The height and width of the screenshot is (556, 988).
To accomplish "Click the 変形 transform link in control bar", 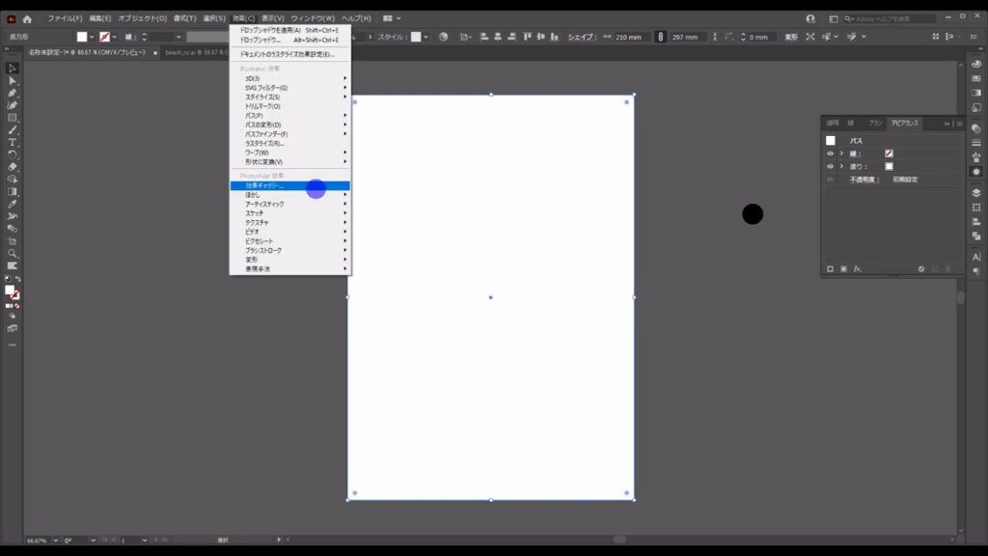I will coord(791,38).
